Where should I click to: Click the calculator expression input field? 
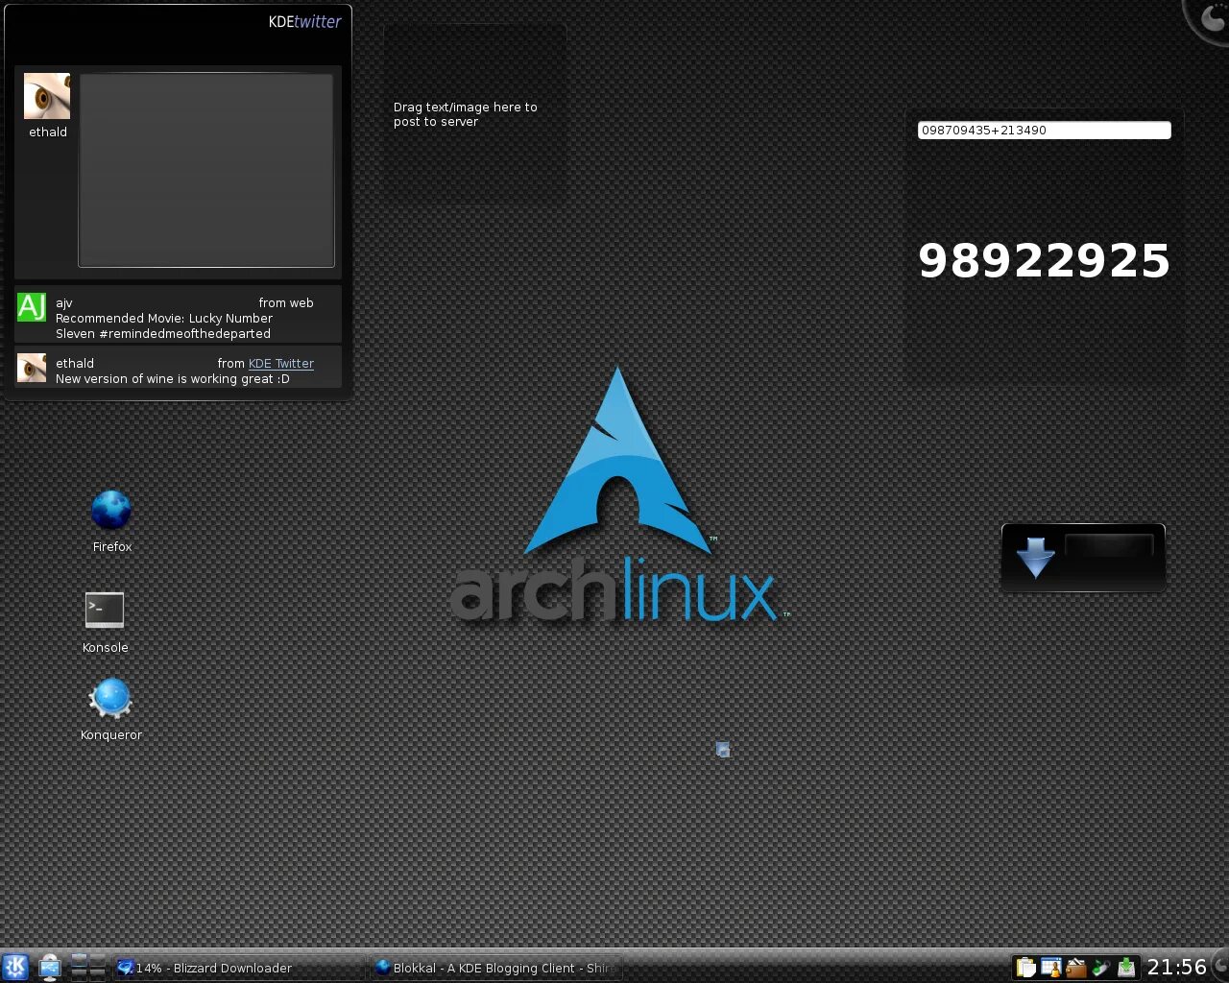pos(1045,130)
